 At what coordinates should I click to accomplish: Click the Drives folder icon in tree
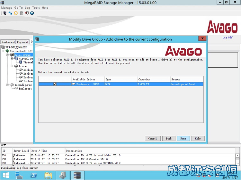[x=16, y=66]
